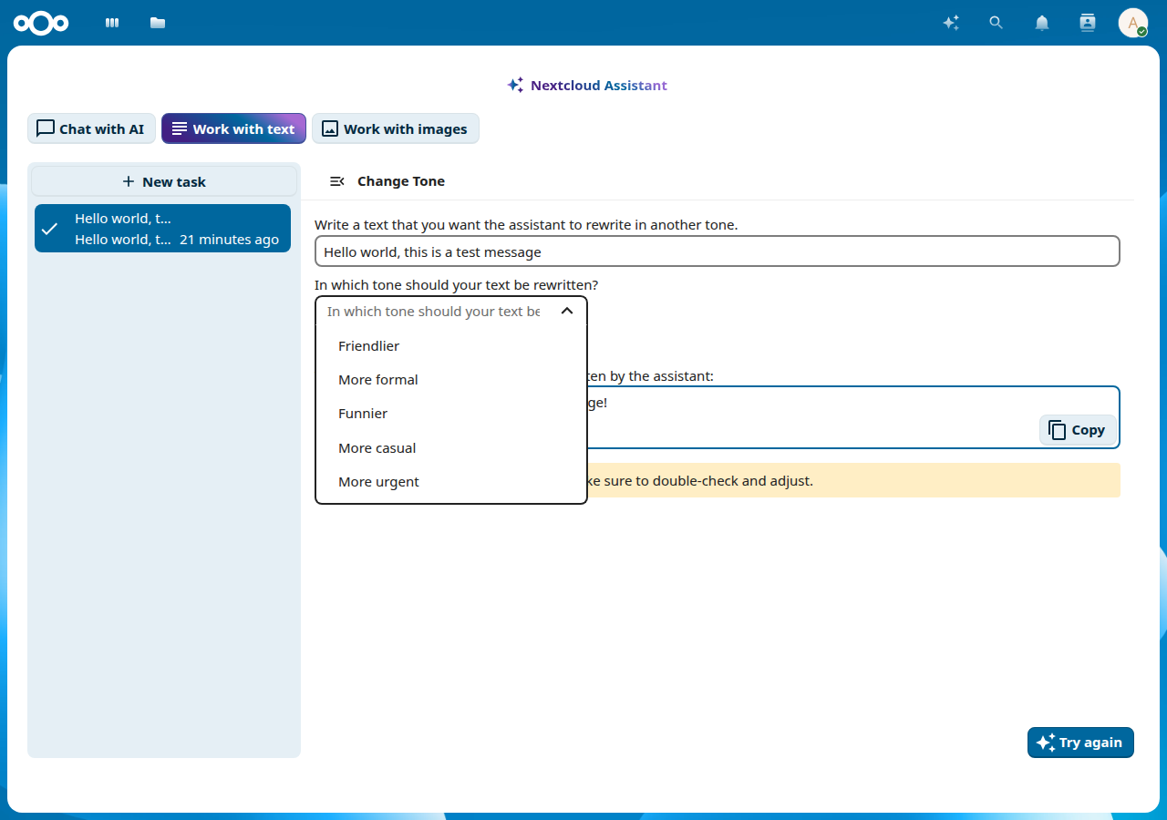This screenshot has width=1167, height=820.
Task: Toggle the task list sidebar icon
Action: [x=337, y=181]
